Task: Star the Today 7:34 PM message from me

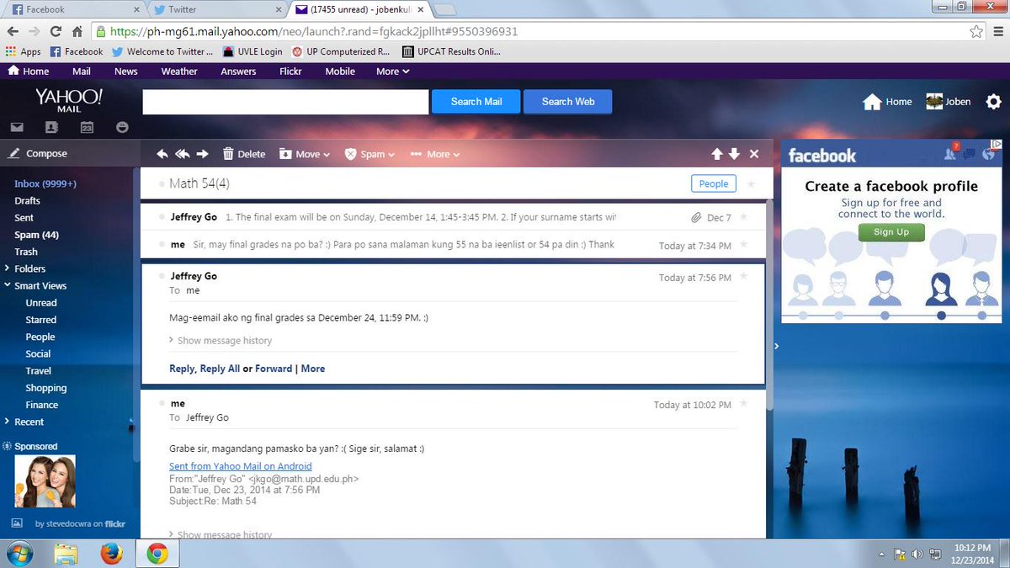Action: [743, 245]
